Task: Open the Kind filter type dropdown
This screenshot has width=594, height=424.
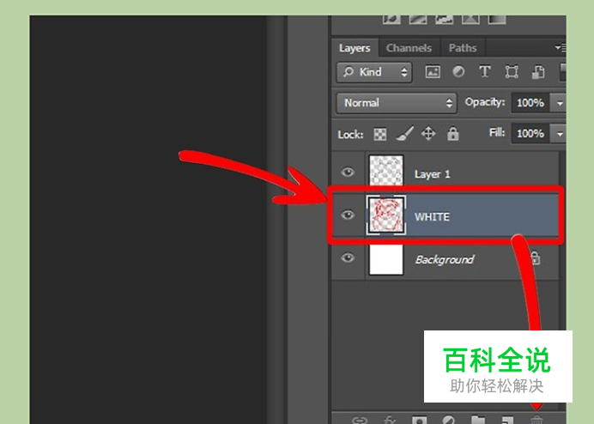Action: coord(374,72)
